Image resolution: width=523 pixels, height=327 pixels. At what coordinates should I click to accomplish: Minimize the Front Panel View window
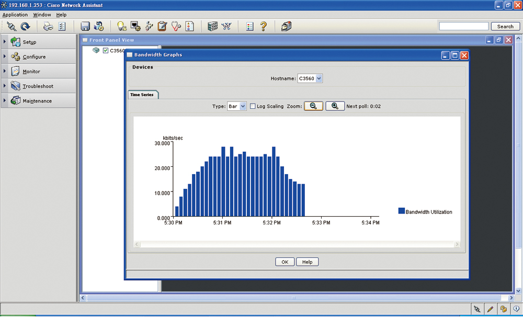tap(489, 40)
